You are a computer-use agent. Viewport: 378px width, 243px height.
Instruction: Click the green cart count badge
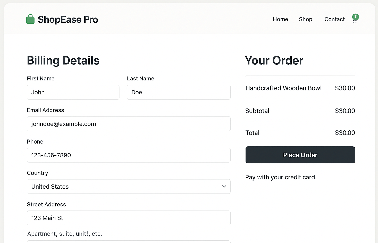click(356, 17)
